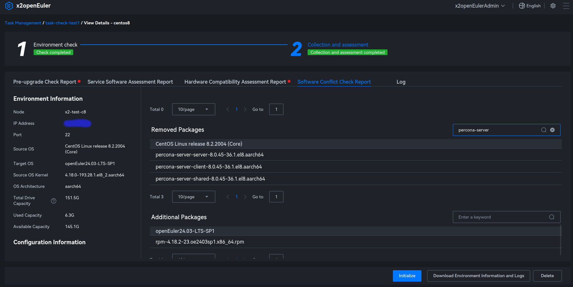Click the search icon in the Removed Packages field

tap(544, 130)
